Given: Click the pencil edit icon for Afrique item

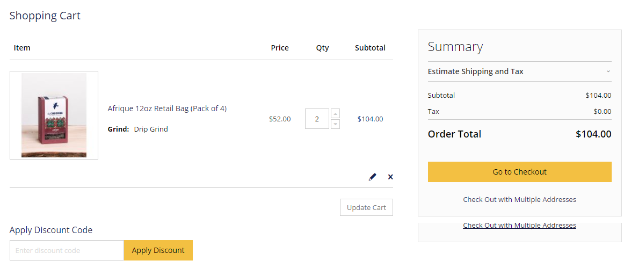Looking at the screenshot, I should pos(373,177).
